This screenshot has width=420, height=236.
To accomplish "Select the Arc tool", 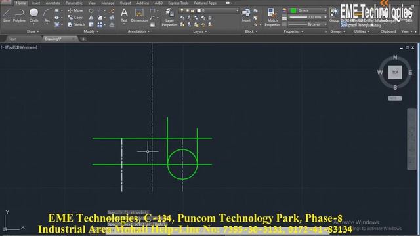I will tap(47, 15).
